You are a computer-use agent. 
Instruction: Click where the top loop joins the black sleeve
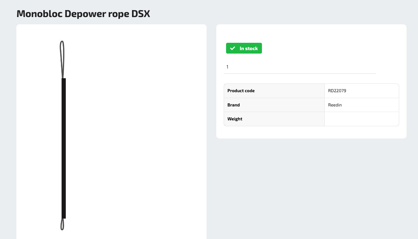pos(63,78)
